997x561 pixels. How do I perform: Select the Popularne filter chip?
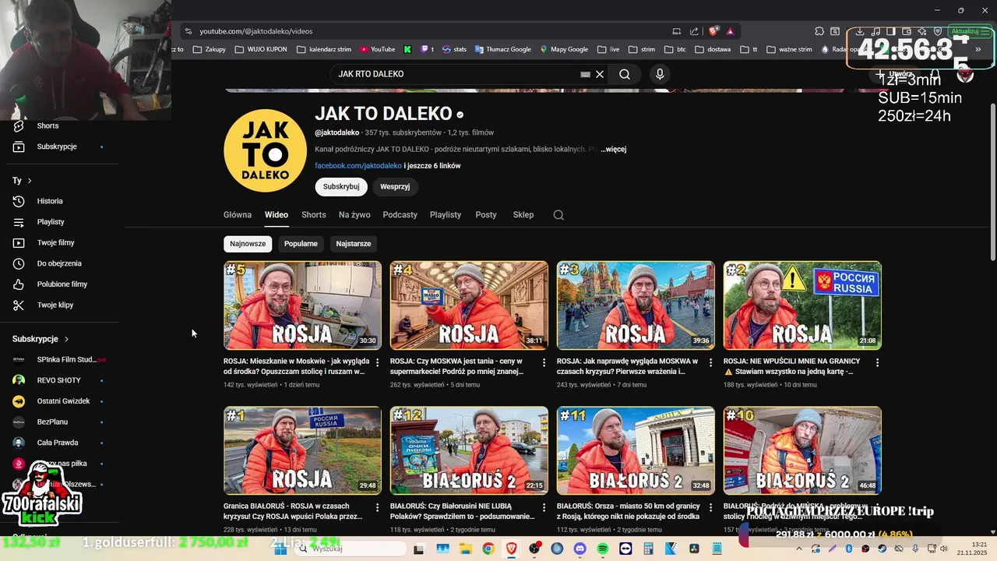coord(301,244)
